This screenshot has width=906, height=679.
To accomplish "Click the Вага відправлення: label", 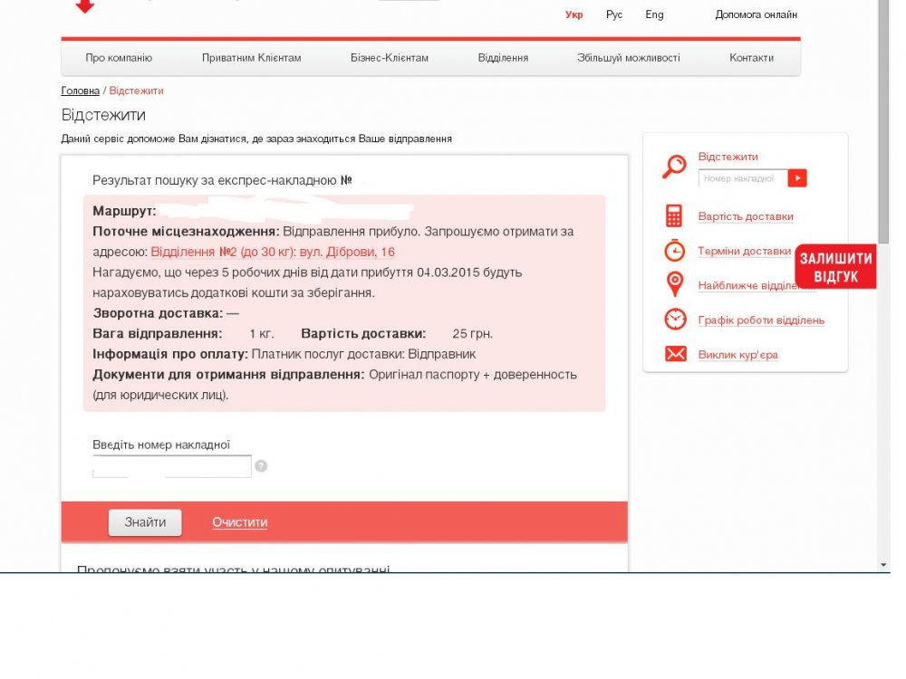I will click(157, 334).
